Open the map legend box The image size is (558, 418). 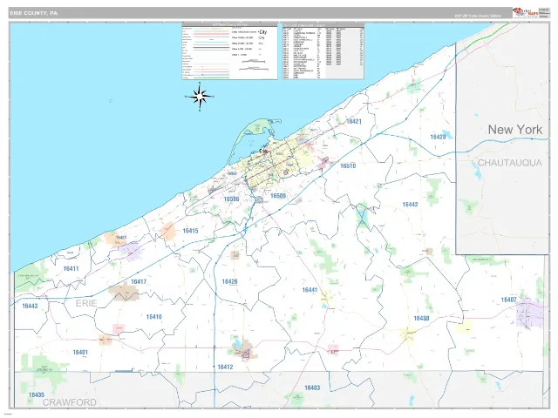point(229,51)
